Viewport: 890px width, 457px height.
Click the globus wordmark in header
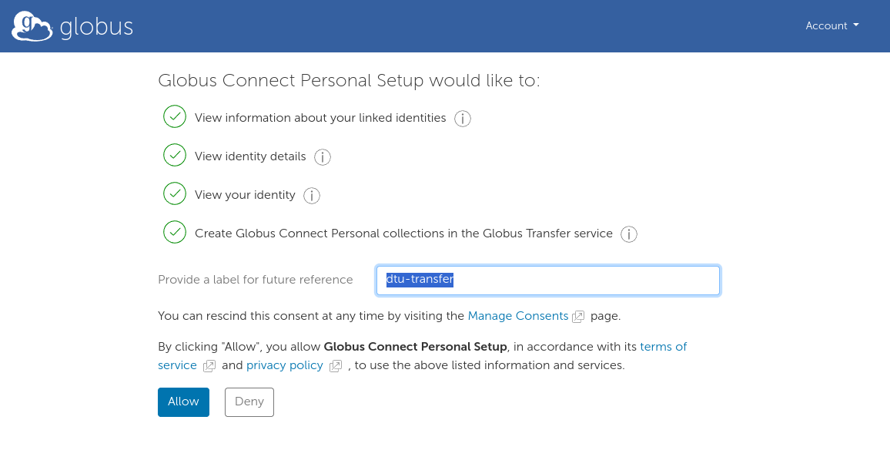[x=96, y=27]
